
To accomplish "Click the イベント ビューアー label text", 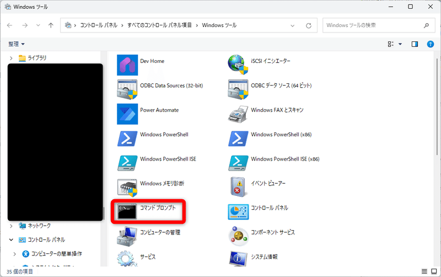I will tap(268, 183).
